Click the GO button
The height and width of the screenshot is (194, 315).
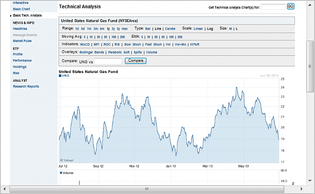tap(290, 7)
